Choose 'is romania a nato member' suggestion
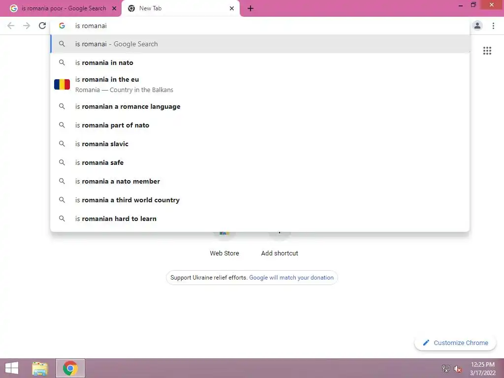Image resolution: width=504 pixels, height=378 pixels. [x=260, y=181]
